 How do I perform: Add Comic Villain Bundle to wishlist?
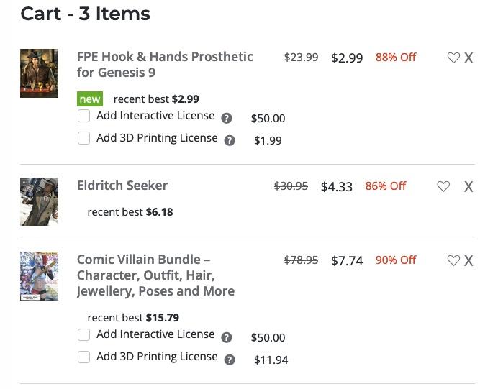point(453,261)
